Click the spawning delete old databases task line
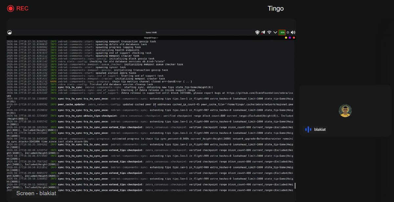The width and height of the screenshot is (394, 202). click(77, 44)
